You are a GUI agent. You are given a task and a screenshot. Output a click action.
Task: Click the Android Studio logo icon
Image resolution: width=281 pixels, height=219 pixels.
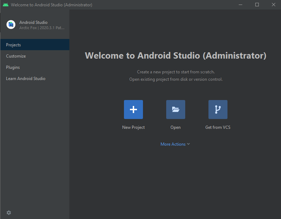11,25
